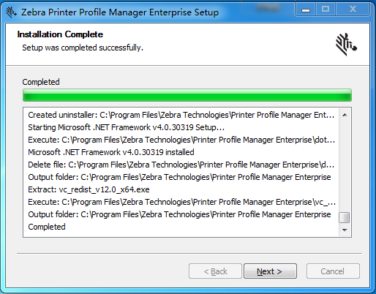Minimize the setup window

point(305,10)
